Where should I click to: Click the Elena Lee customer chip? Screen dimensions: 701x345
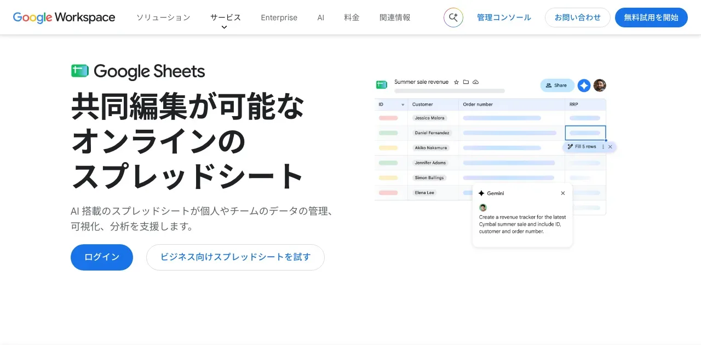click(x=424, y=193)
